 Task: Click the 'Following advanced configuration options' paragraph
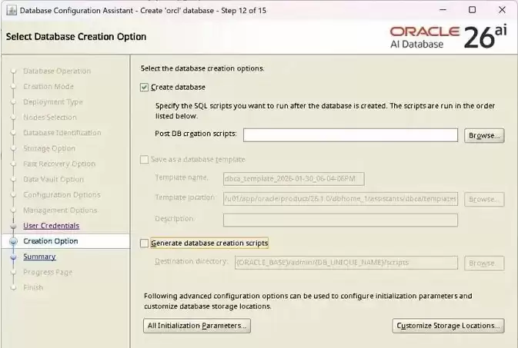(x=308, y=301)
